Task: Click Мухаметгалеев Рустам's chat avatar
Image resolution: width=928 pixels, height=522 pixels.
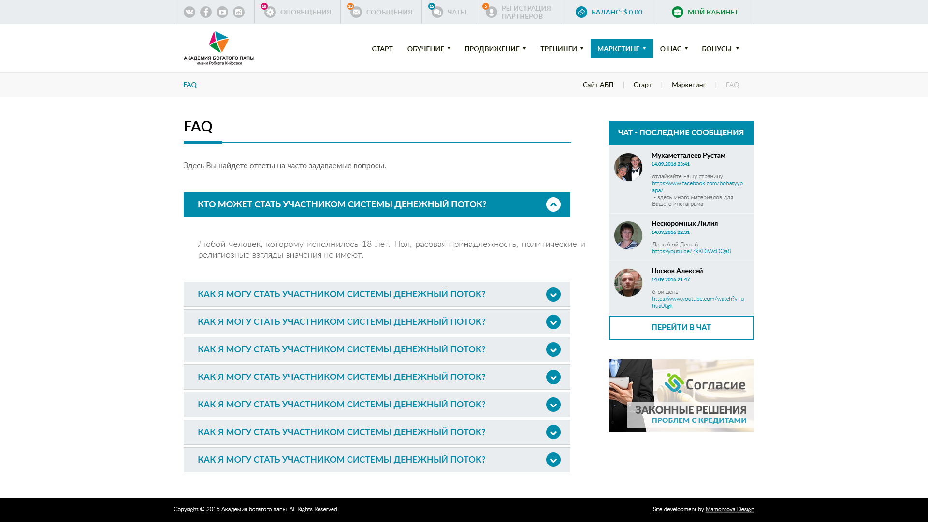Action: pyautogui.click(x=628, y=167)
